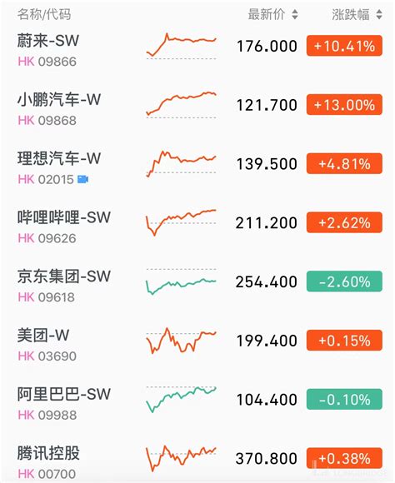Sort by latest price arrows

[295, 14]
